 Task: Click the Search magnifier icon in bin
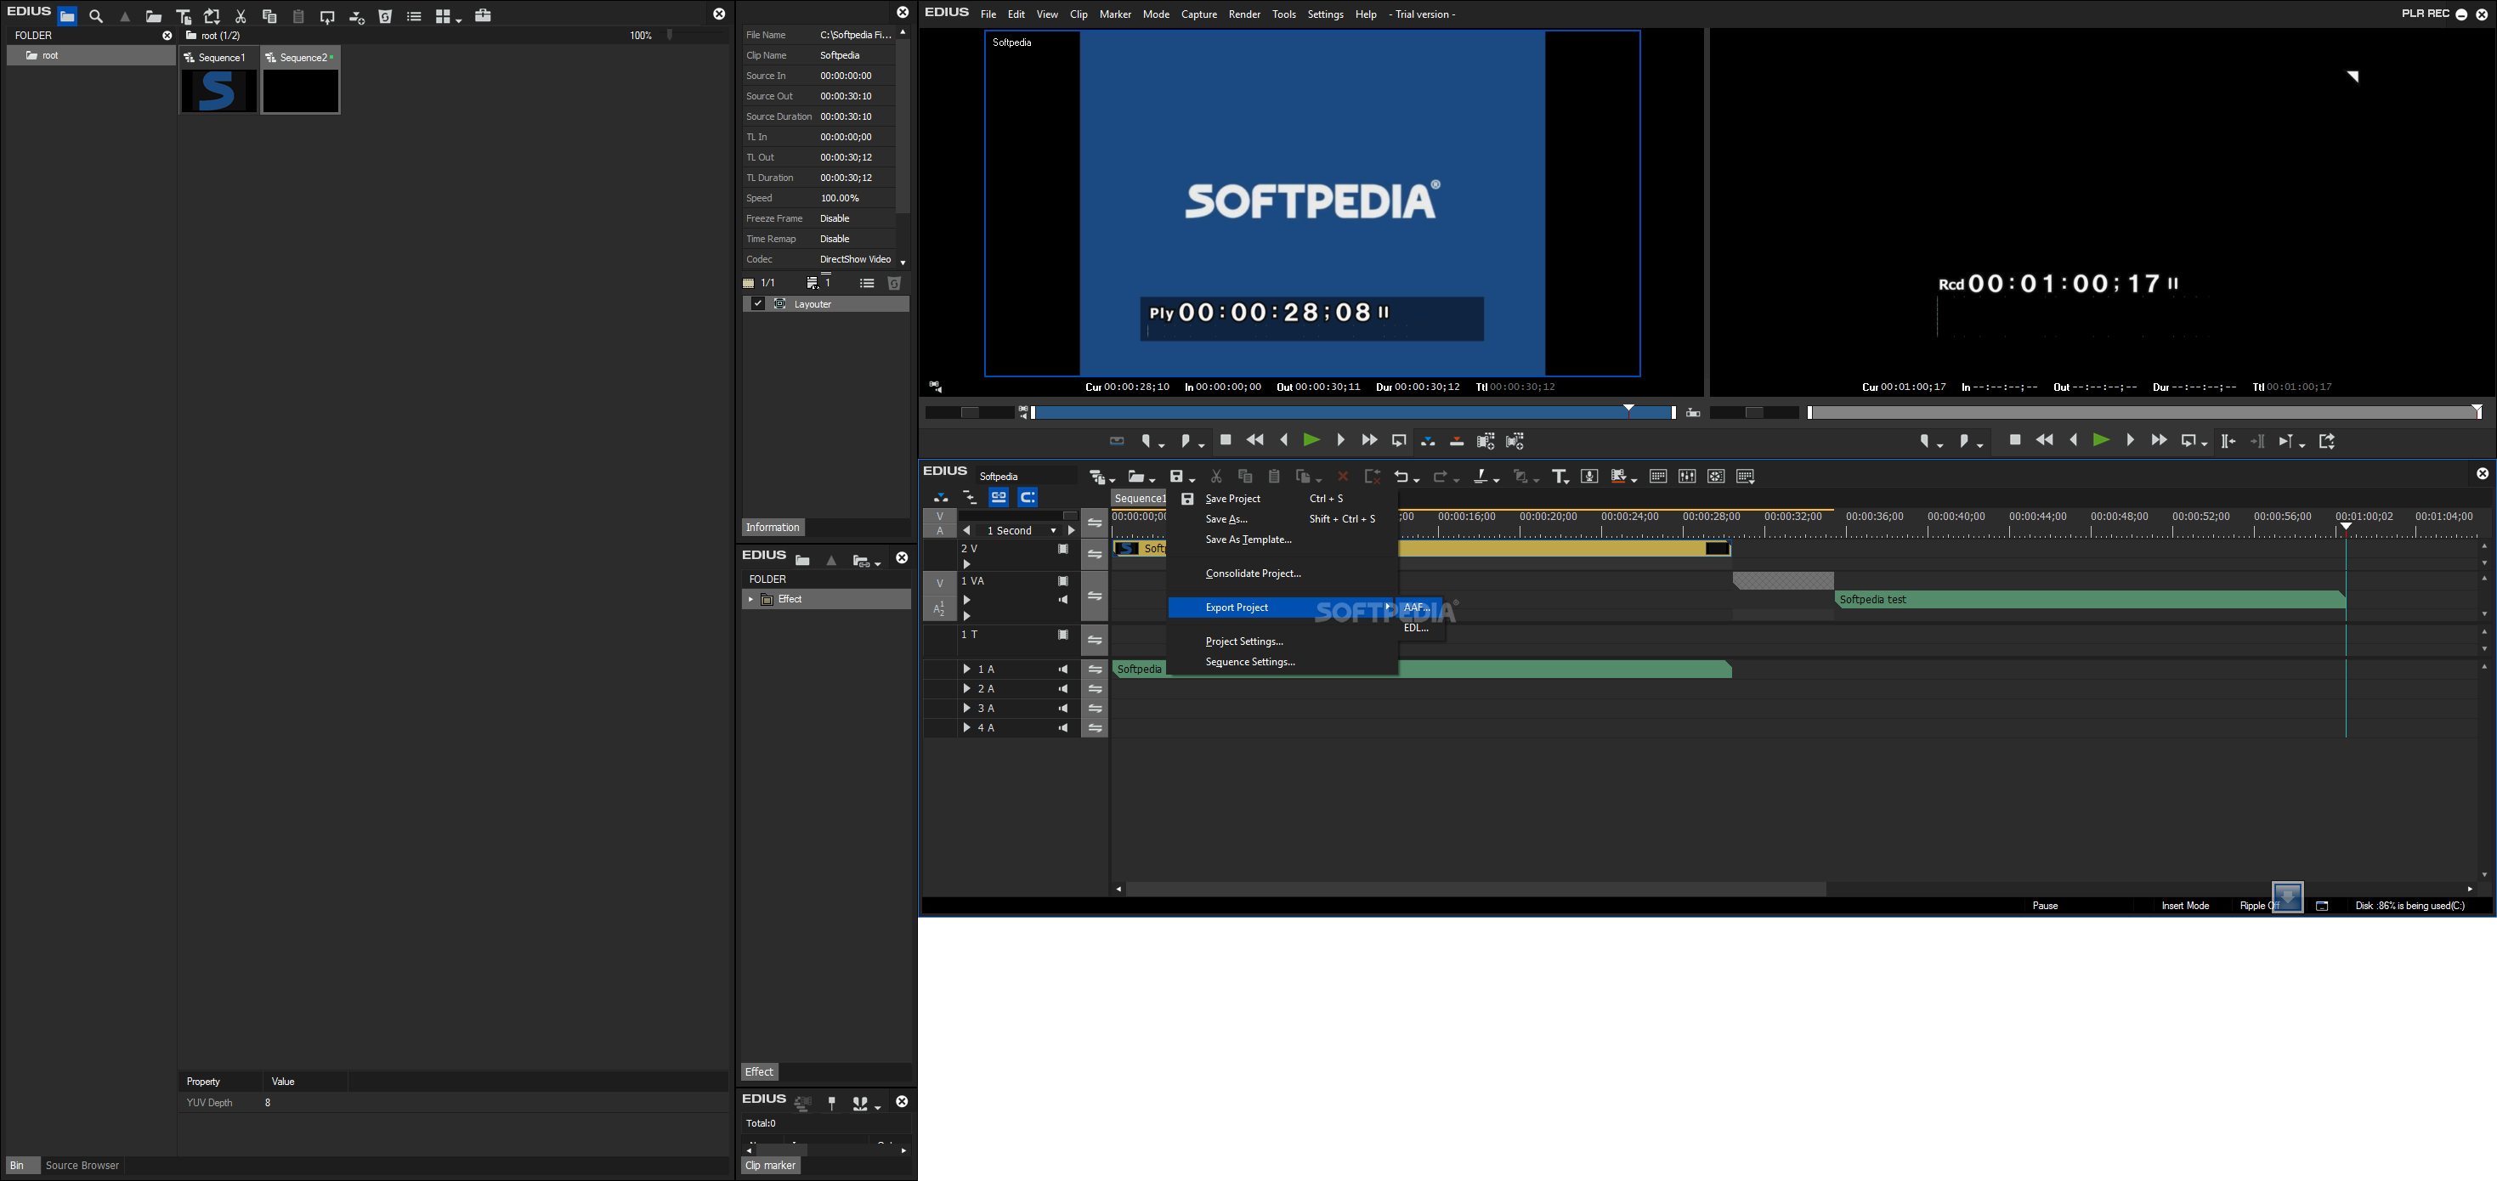[96, 16]
